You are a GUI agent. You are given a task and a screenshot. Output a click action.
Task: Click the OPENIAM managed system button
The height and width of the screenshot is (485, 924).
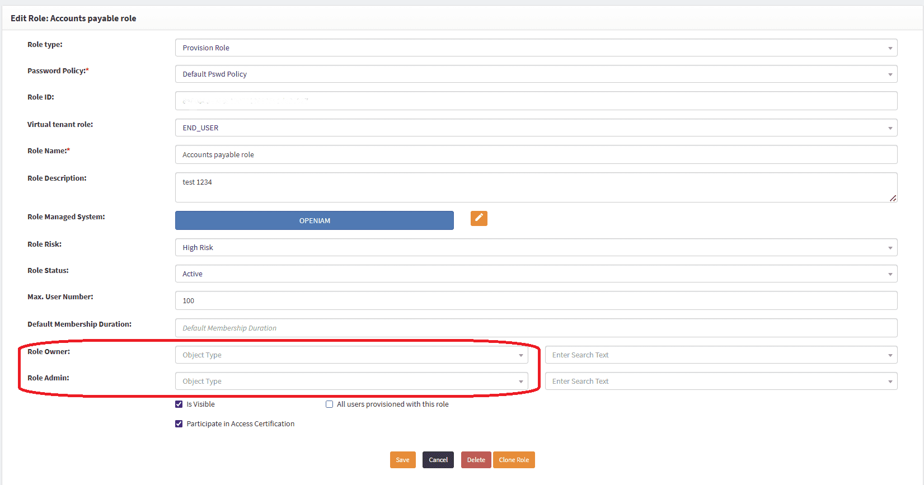tap(314, 220)
